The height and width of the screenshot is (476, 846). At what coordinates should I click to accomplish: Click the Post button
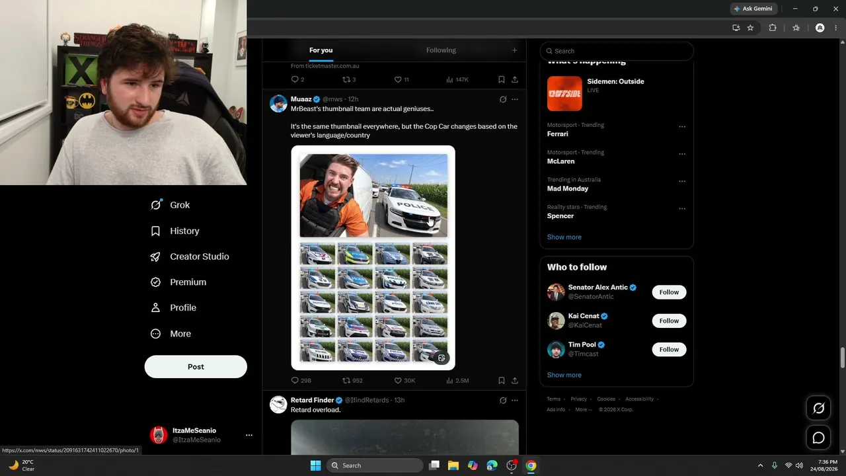[196, 367]
